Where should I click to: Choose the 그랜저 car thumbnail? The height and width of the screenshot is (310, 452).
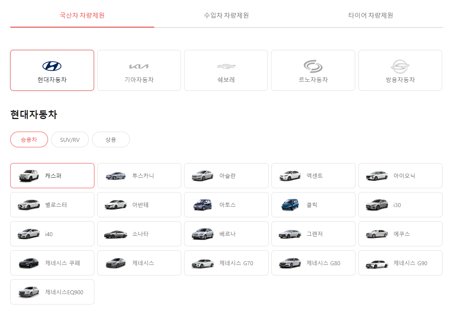pyautogui.click(x=290, y=234)
